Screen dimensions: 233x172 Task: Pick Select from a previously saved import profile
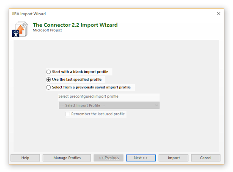(49, 87)
